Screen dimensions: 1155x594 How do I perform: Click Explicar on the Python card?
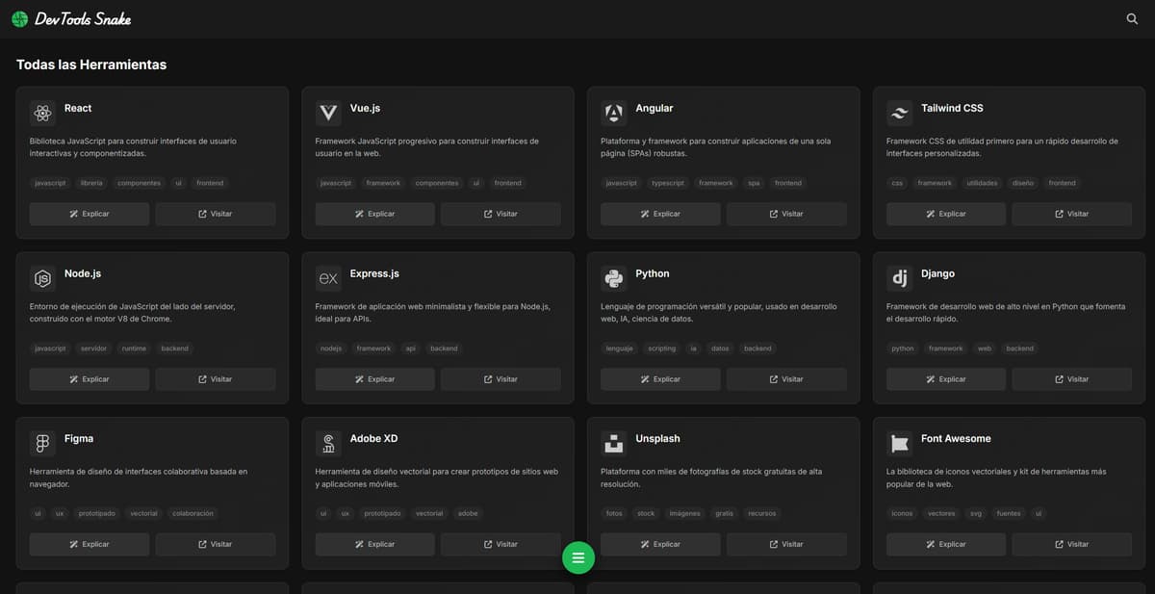click(x=660, y=379)
